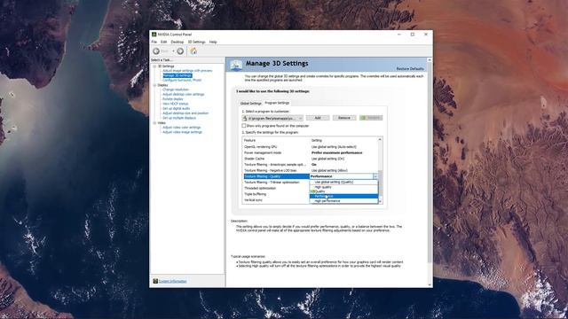Click the Remove program button
Viewport: 568px width, 319px height.
(x=344, y=118)
